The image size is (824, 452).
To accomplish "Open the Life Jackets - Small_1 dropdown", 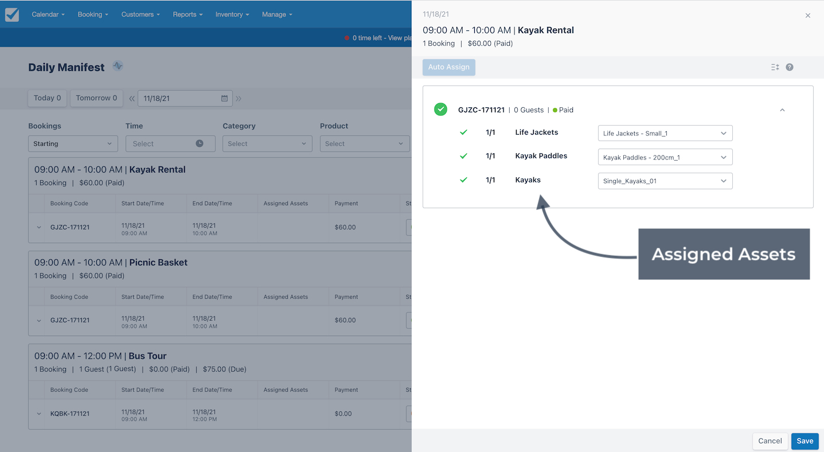I will point(665,133).
